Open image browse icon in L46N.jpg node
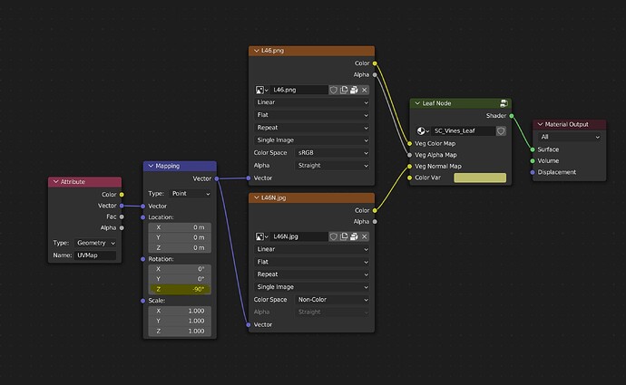Image resolution: width=626 pixels, height=385 pixels. tap(261, 236)
